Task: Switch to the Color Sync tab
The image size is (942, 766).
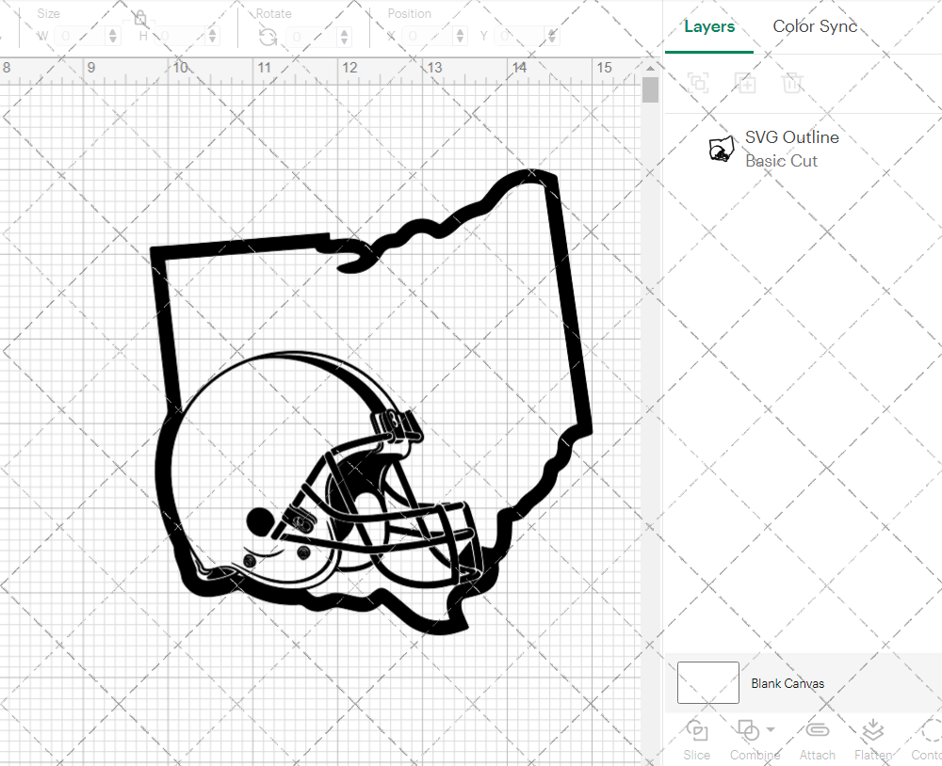Action: 814,26
